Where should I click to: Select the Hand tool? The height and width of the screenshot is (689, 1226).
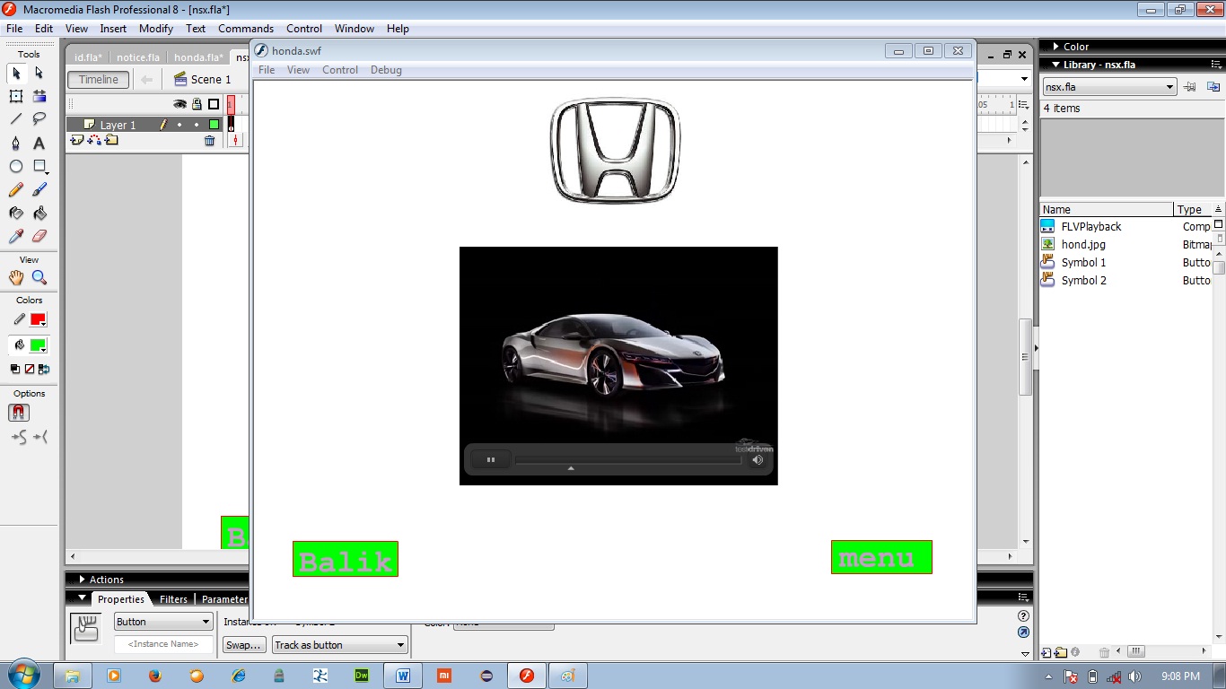tap(16, 278)
